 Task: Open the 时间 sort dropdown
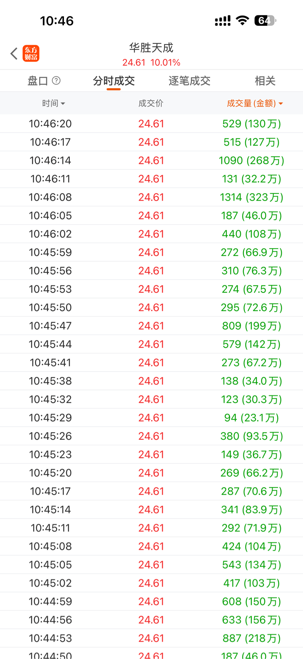53,103
